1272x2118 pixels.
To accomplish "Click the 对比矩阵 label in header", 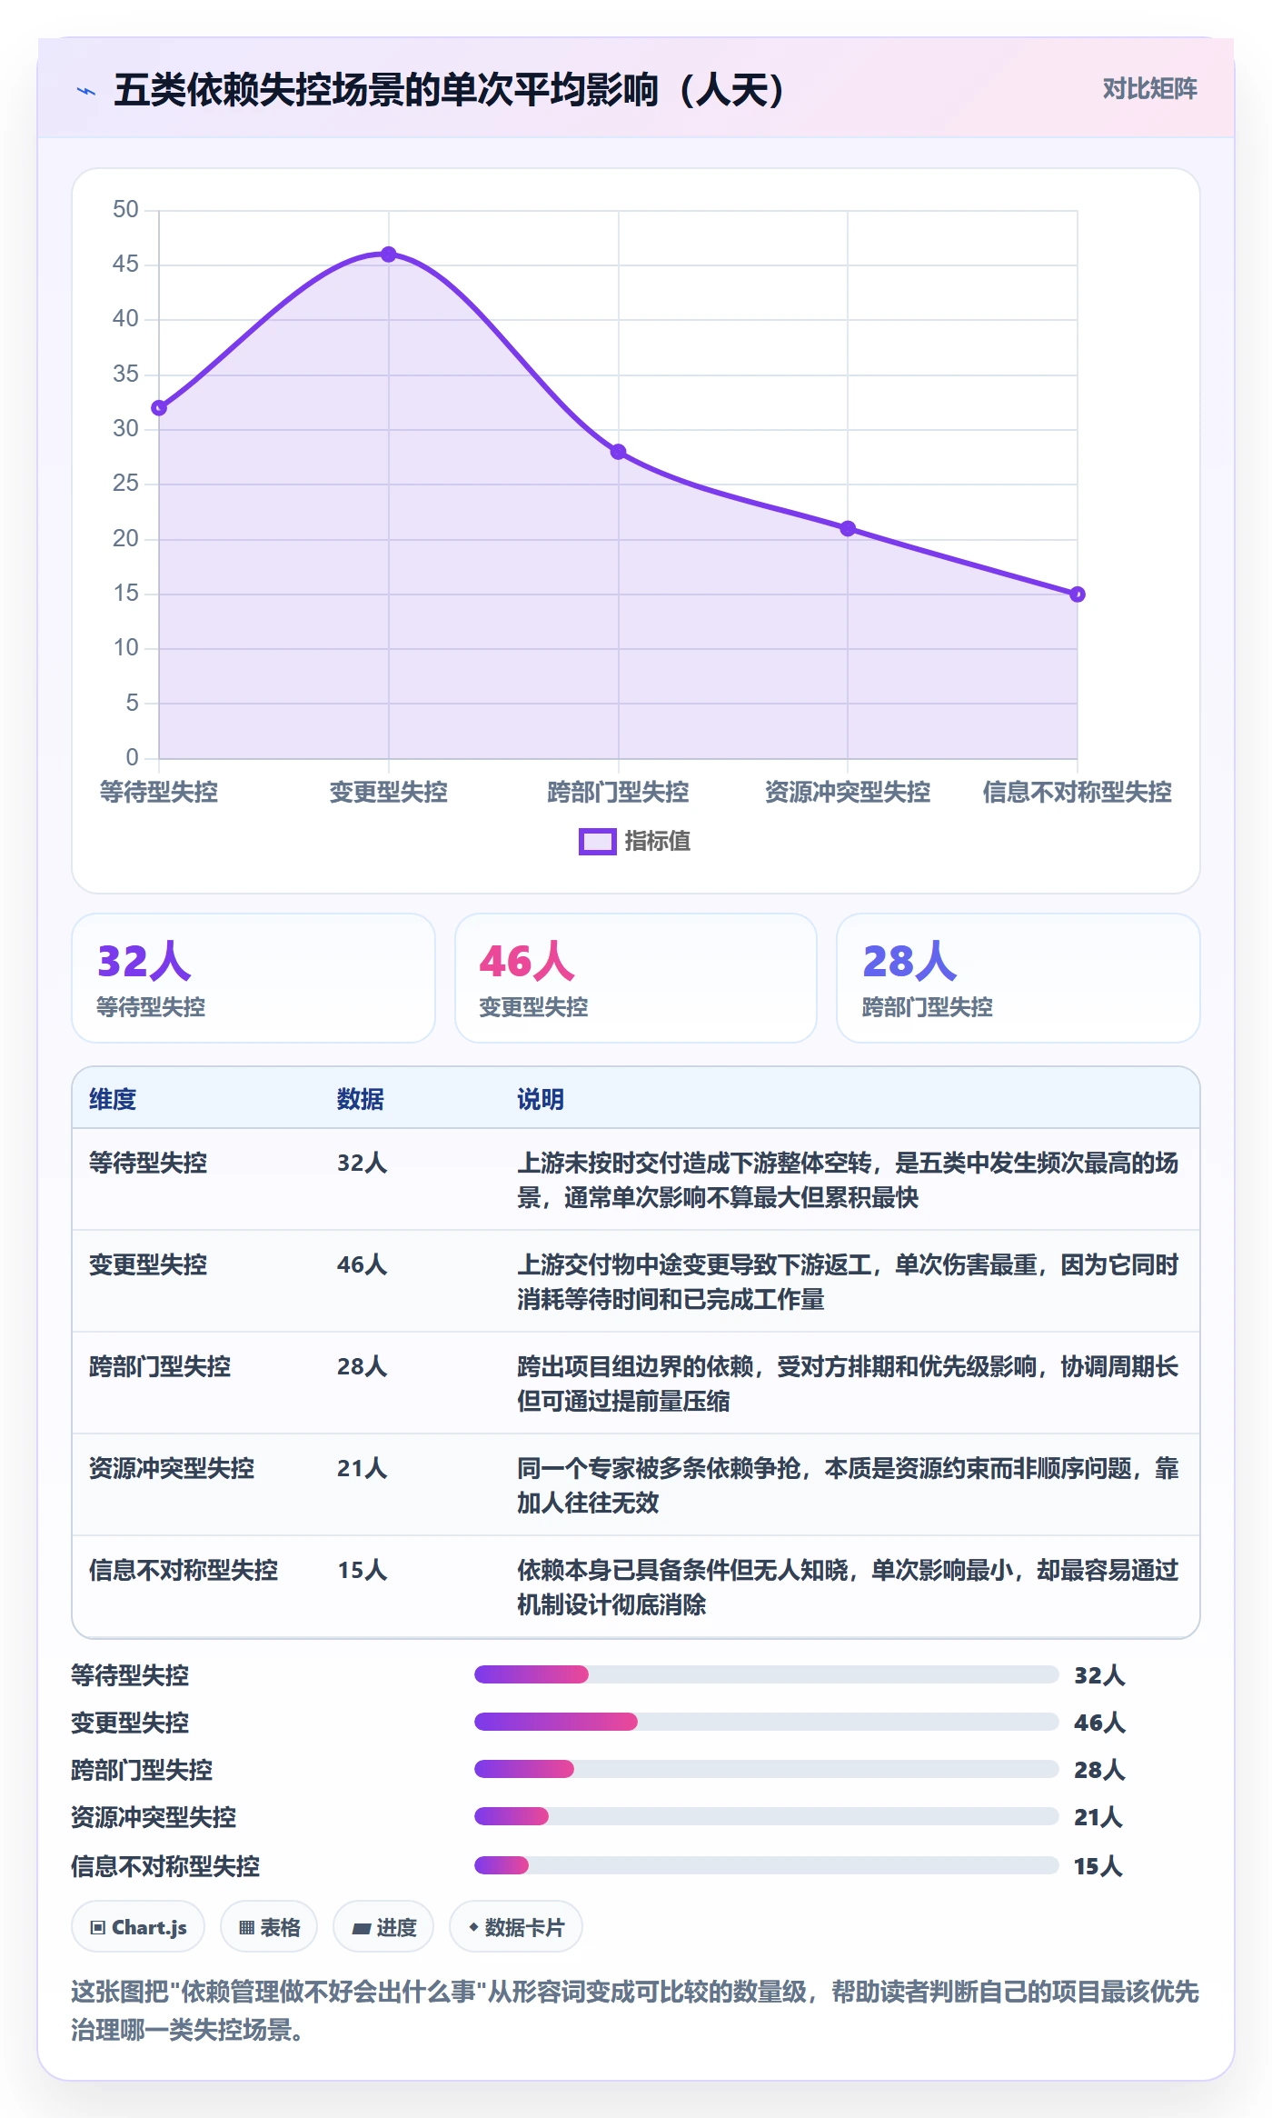I will pos(1149,89).
